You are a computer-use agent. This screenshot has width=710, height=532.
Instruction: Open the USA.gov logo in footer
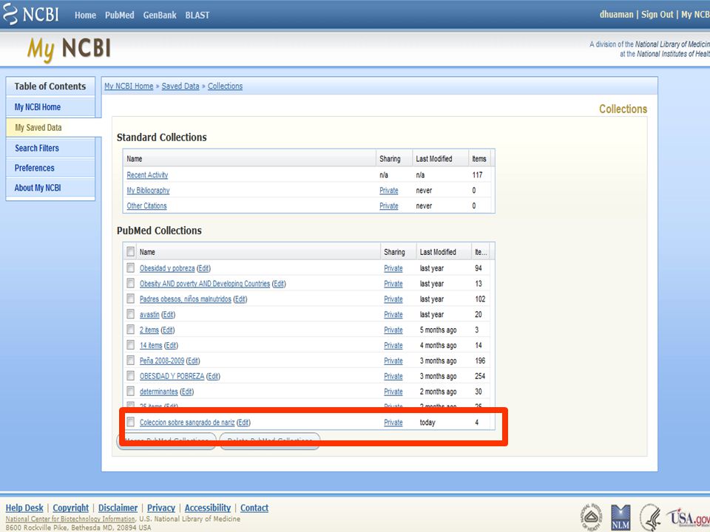689,517
